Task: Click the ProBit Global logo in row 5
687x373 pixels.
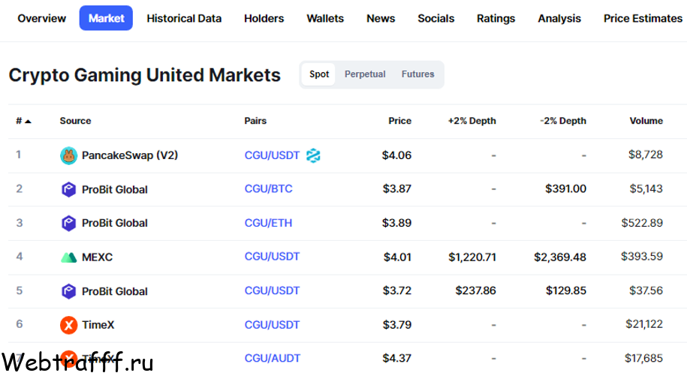Action: coord(68,291)
